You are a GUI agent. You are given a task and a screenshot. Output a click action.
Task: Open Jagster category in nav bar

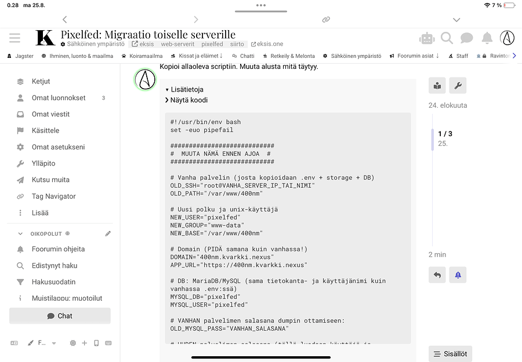coord(21,56)
